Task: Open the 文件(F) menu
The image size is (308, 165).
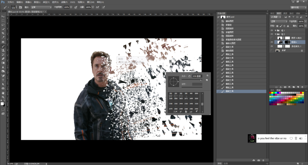Action: pyautogui.click(x=11, y=2)
